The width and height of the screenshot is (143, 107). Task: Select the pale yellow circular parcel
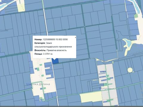click(130, 70)
